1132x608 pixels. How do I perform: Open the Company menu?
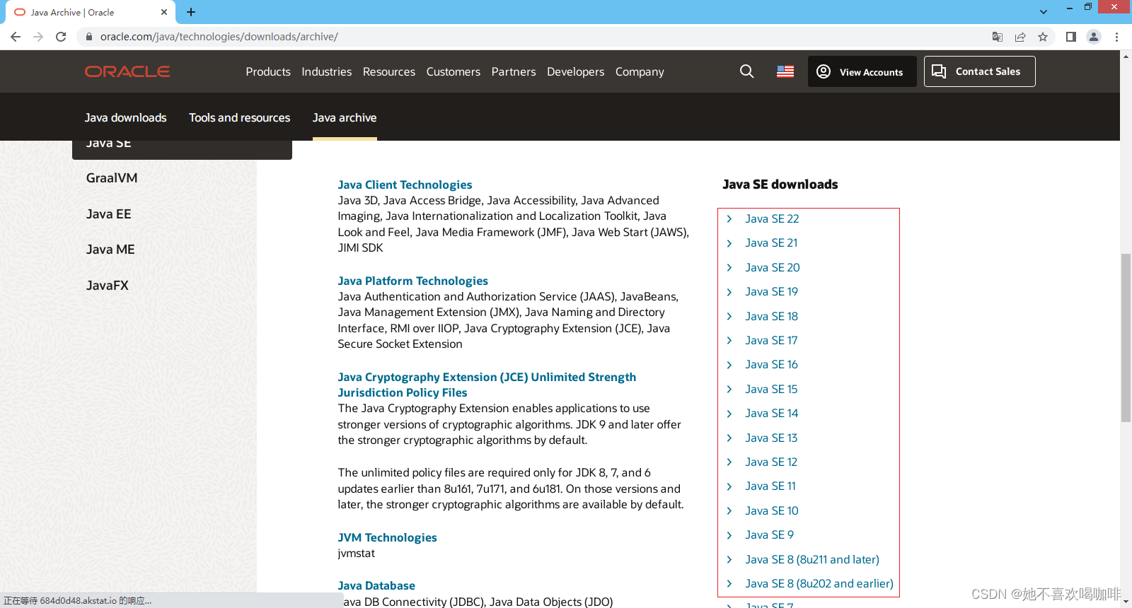[640, 71]
